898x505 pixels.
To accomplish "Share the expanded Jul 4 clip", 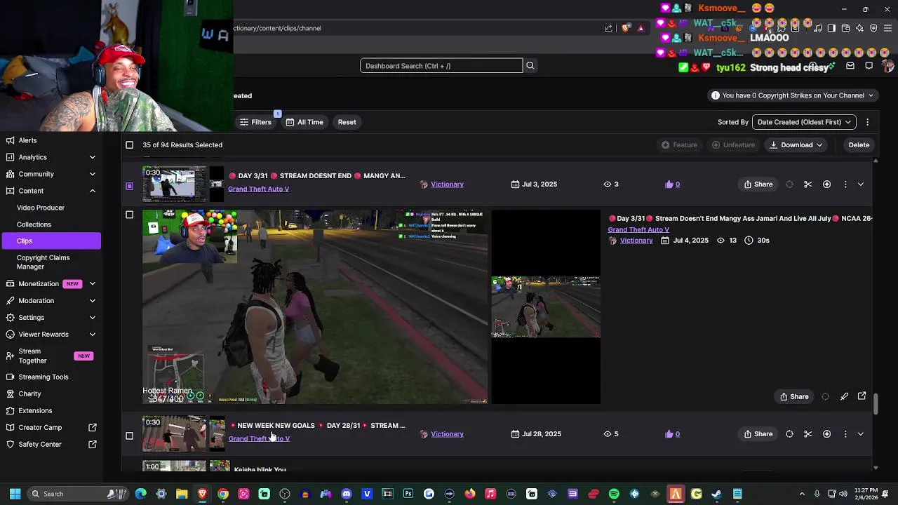I will coord(794,397).
